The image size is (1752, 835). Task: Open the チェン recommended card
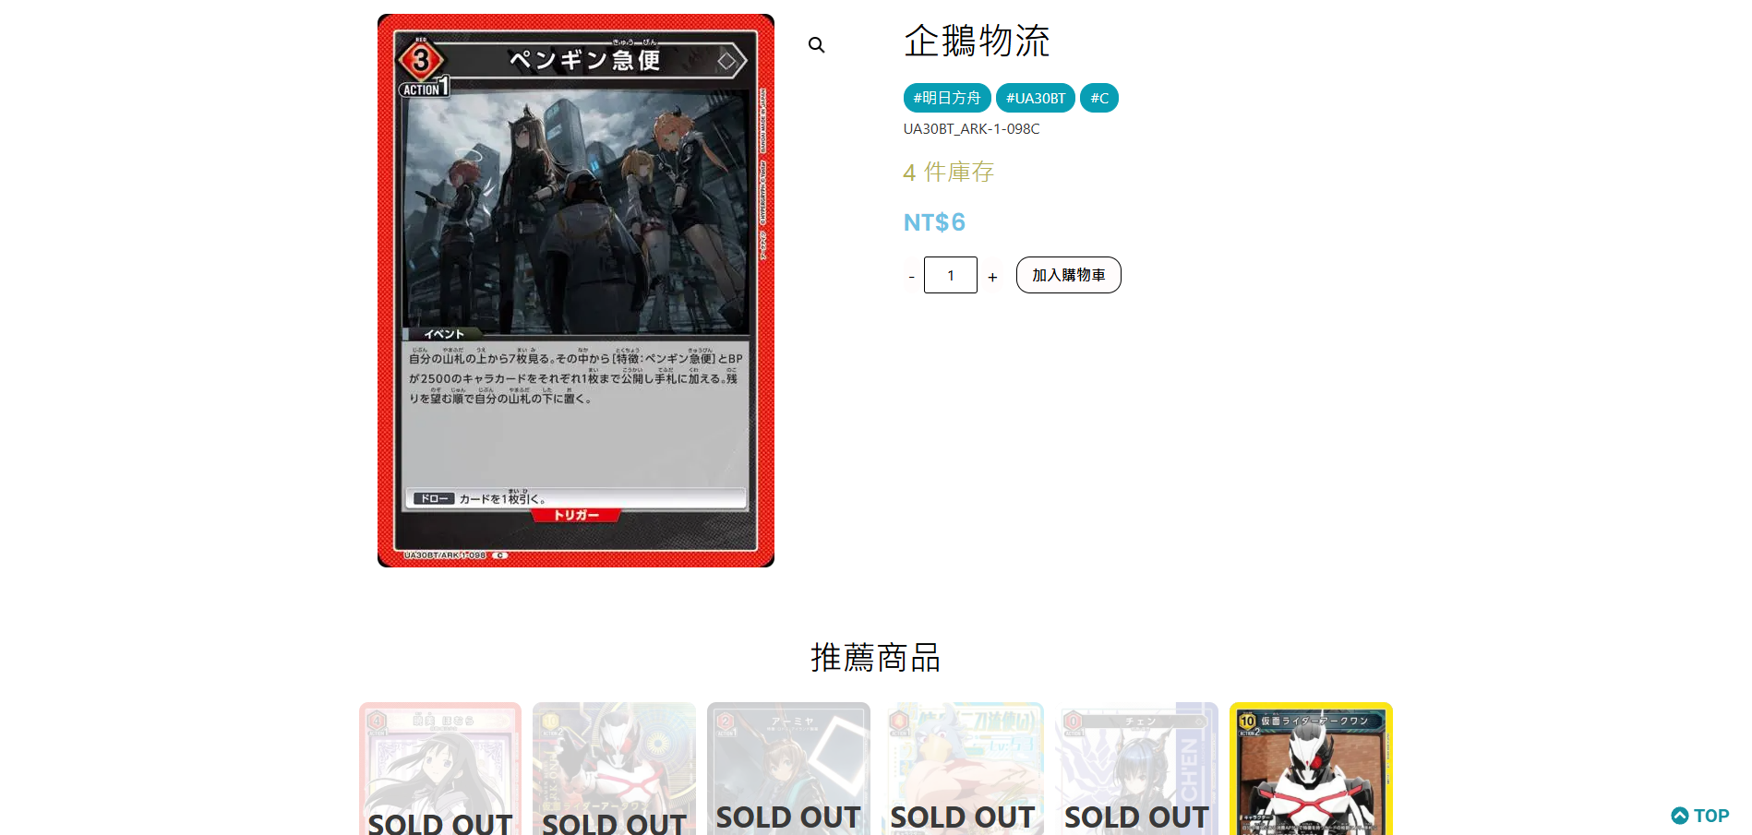(1136, 769)
